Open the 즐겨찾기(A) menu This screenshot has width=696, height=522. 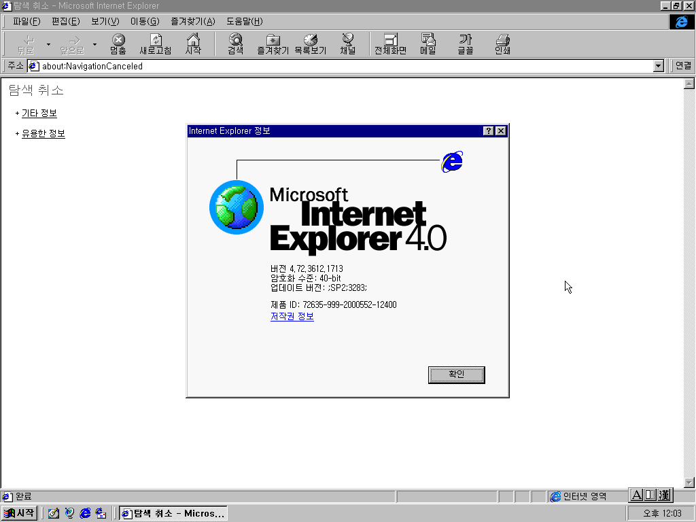(193, 21)
